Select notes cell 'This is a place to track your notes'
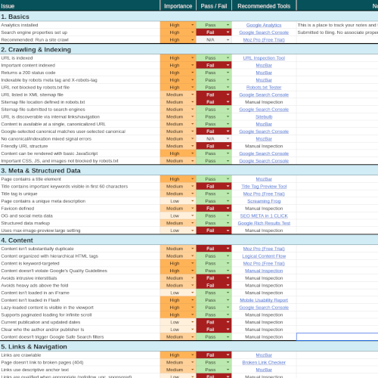Viewport: 378px width, 378px height. click(x=337, y=25)
